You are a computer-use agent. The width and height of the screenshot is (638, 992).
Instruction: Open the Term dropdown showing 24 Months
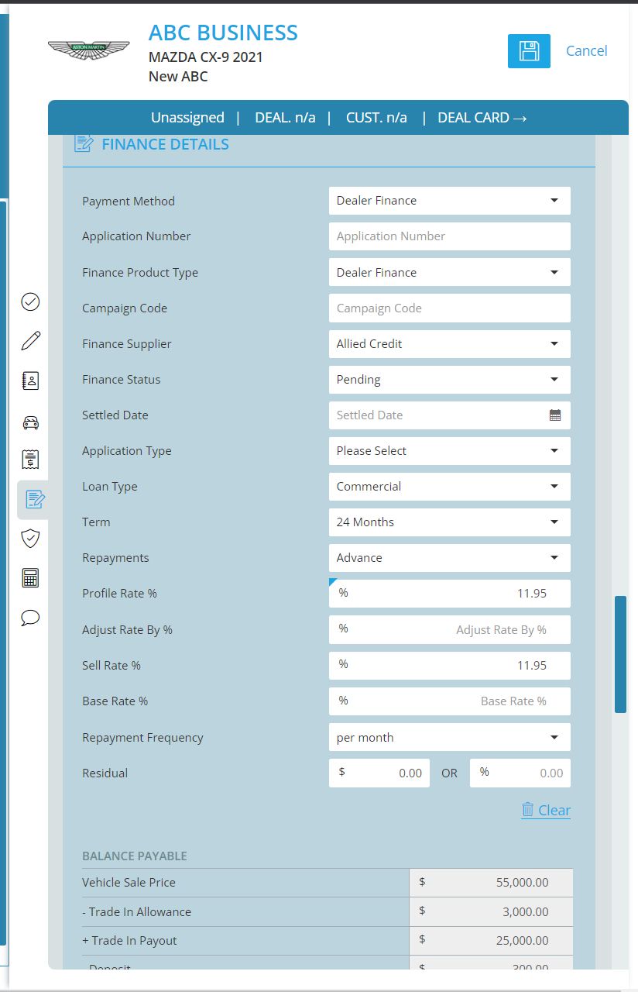pyautogui.click(x=450, y=522)
